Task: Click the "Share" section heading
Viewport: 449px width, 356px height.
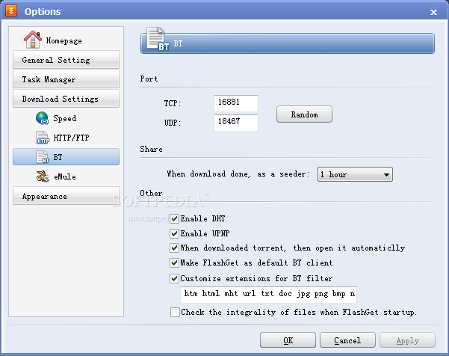Action: point(151,149)
